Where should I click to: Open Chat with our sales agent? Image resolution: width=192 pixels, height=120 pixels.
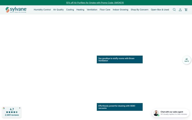[171, 113]
